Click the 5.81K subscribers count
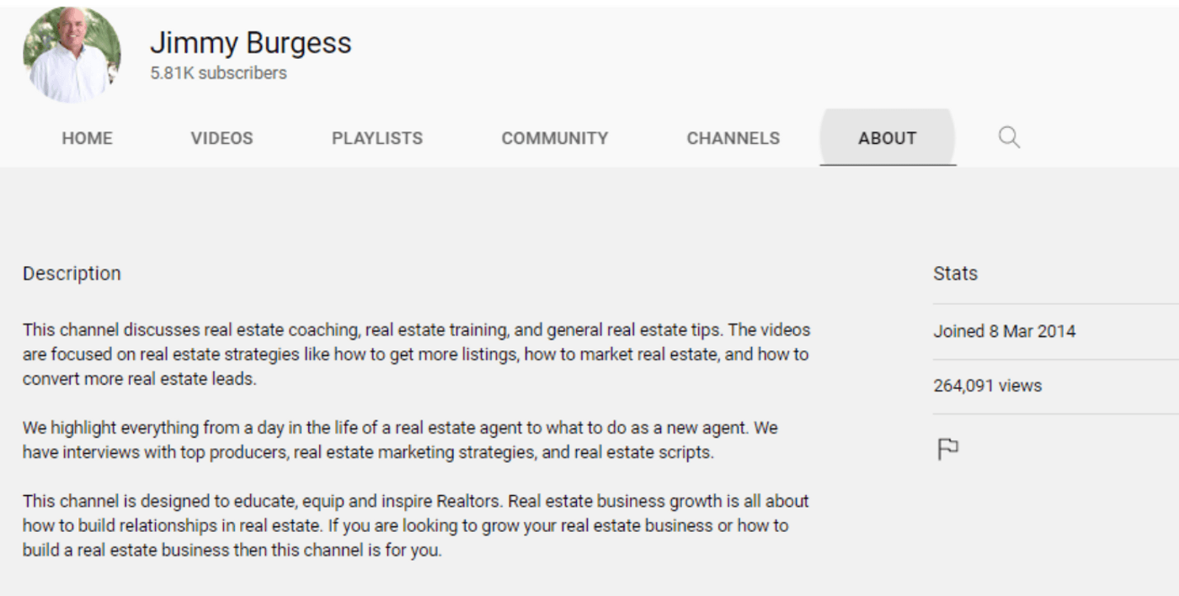1179x596 pixels. pos(218,73)
